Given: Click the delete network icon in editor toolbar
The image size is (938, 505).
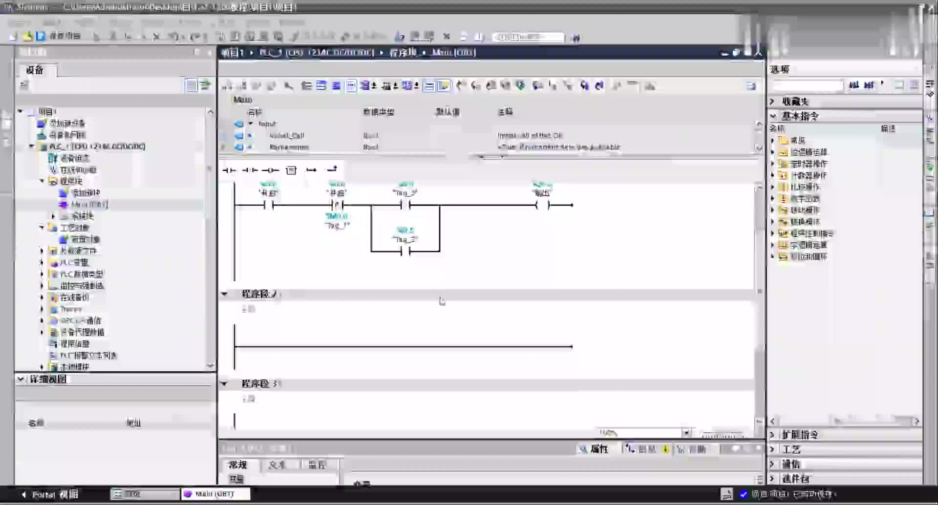Looking at the screenshot, I should [242, 86].
